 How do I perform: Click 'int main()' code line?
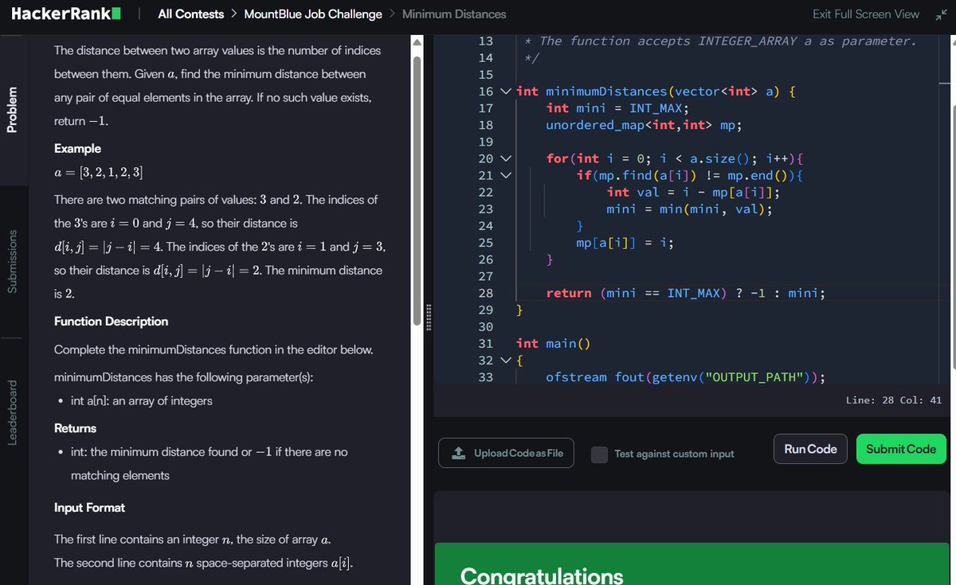(552, 343)
